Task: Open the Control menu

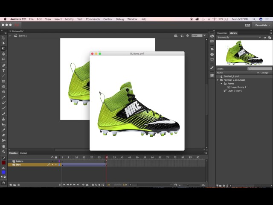Action: click(x=108, y=19)
